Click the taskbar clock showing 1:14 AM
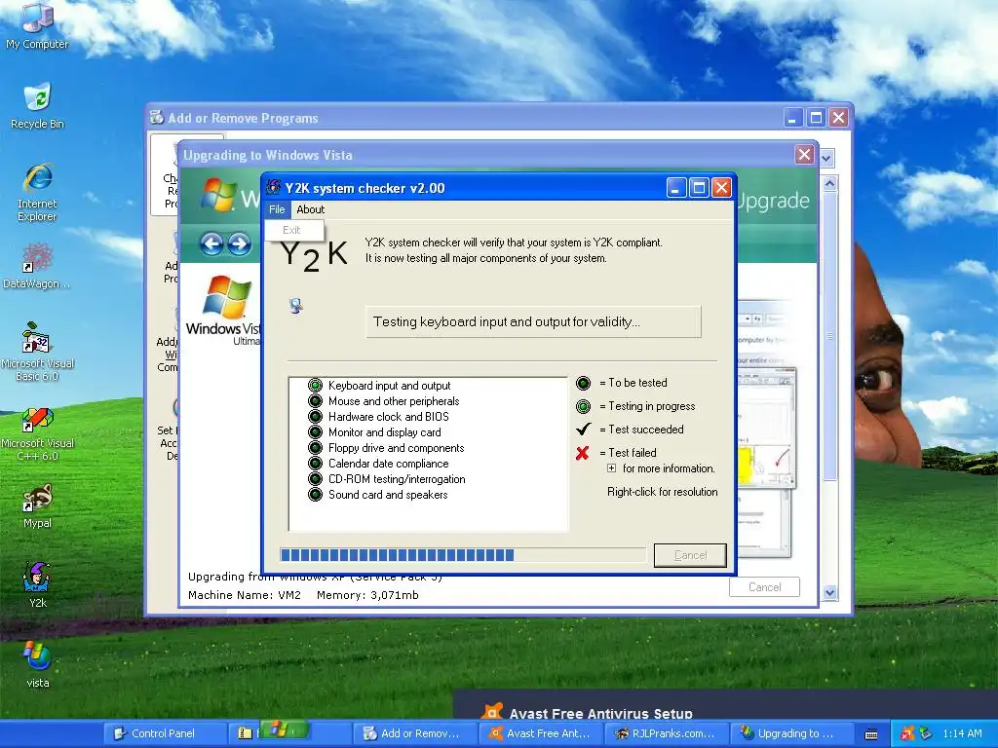Viewport: 998px width, 748px height. 962,733
